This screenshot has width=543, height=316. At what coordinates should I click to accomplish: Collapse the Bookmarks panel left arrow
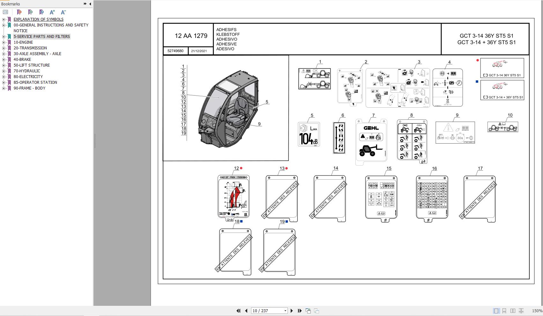(x=90, y=4)
